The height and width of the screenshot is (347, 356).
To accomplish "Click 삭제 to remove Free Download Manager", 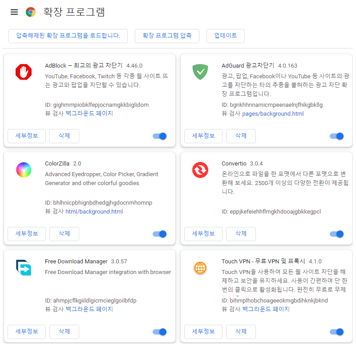I will (x=64, y=332).
